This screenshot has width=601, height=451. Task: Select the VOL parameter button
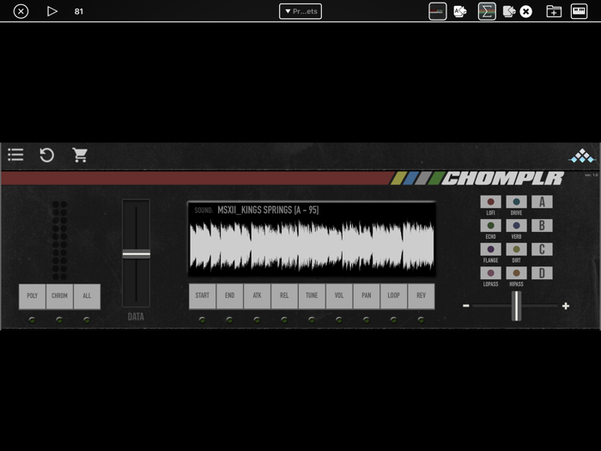coord(339,296)
